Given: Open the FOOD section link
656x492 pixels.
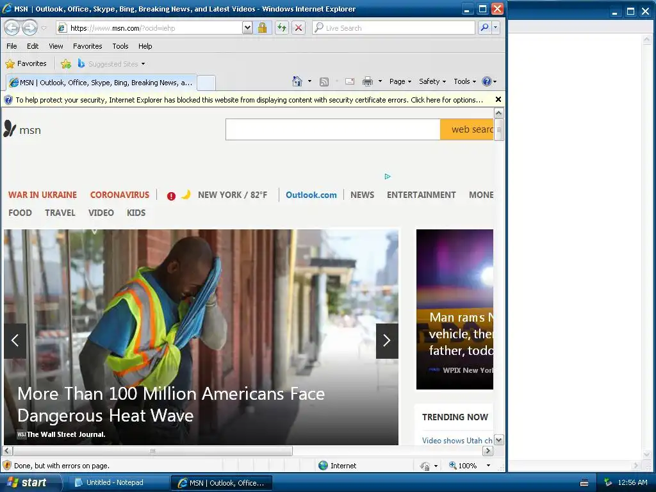Looking at the screenshot, I should (x=20, y=213).
